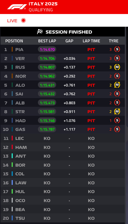128x224 pixels.
Task: Click Verstappen's 1:14.704 best lap time
Action: 47,58
